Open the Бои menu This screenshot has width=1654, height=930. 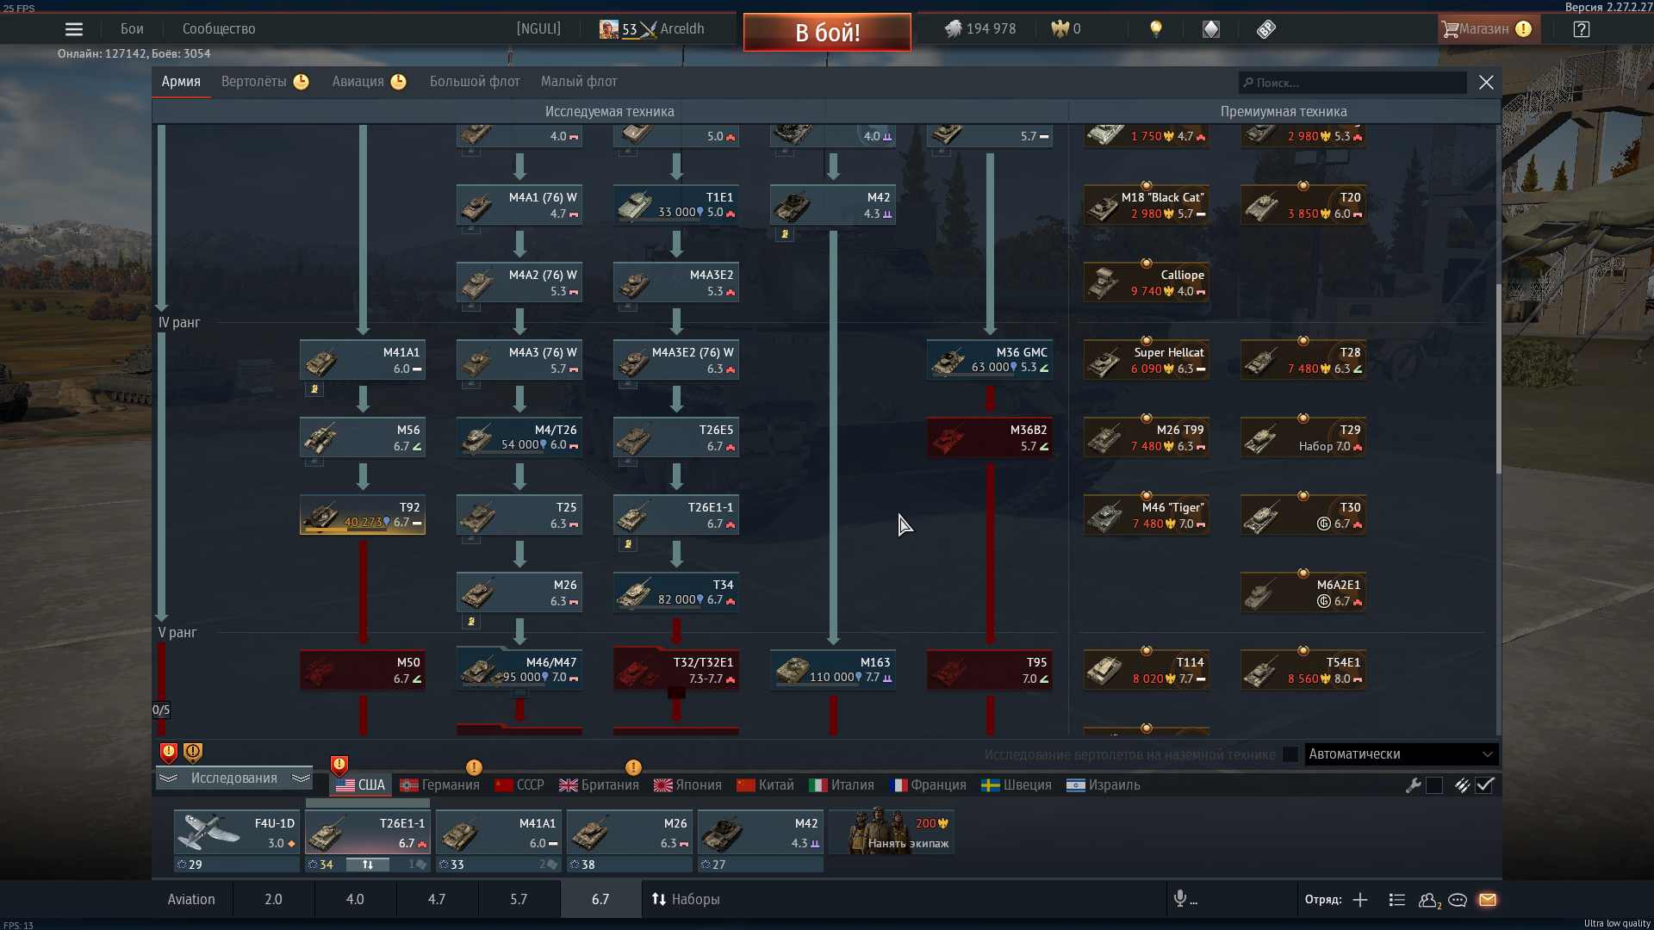(x=132, y=29)
